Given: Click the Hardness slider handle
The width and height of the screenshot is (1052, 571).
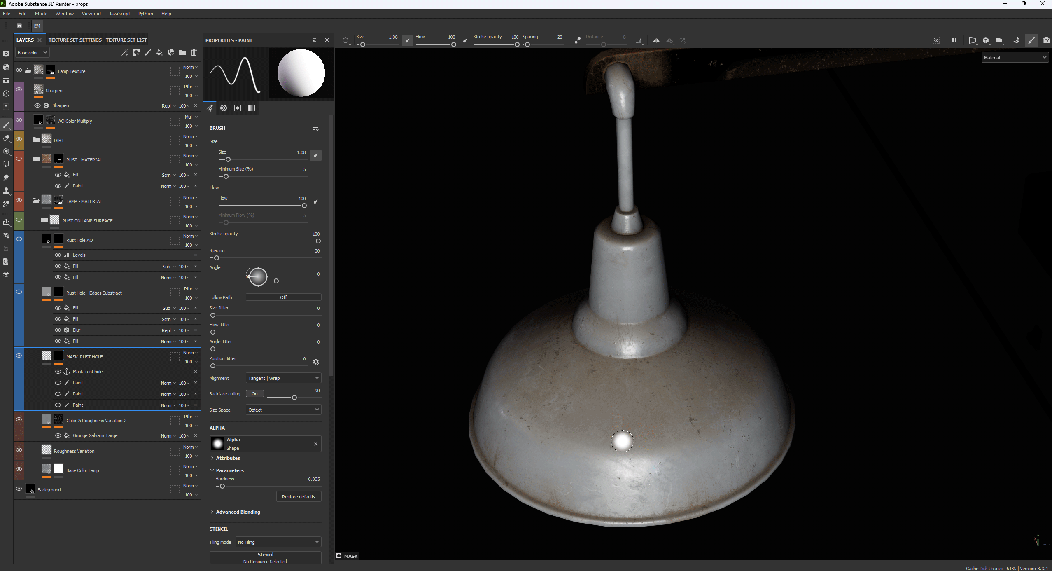Looking at the screenshot, I should (222, 487).
